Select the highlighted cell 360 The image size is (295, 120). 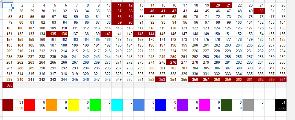237,80
